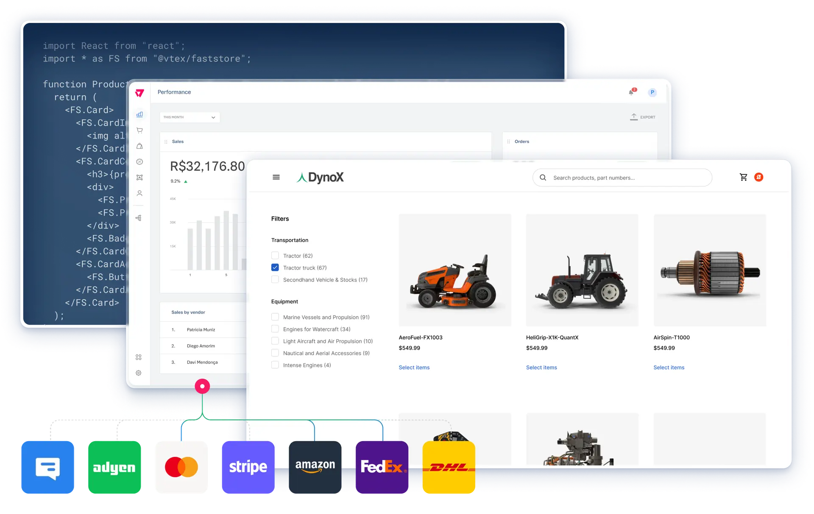Enable the Engines for Watercraft filter
814x514 pixels.
[275, 329]
